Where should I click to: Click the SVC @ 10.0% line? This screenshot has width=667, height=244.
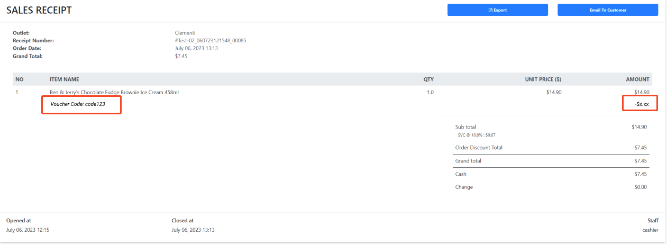[477, 135]
